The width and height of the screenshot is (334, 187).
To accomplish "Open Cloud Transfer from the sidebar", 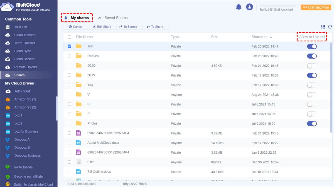I will coord(25,35).
